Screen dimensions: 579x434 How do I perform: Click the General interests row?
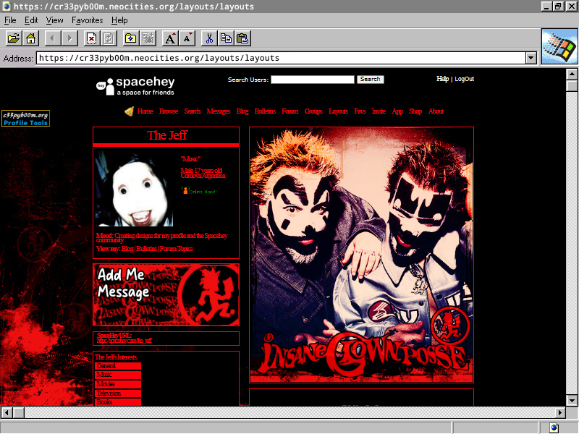[x=118, y=366]
